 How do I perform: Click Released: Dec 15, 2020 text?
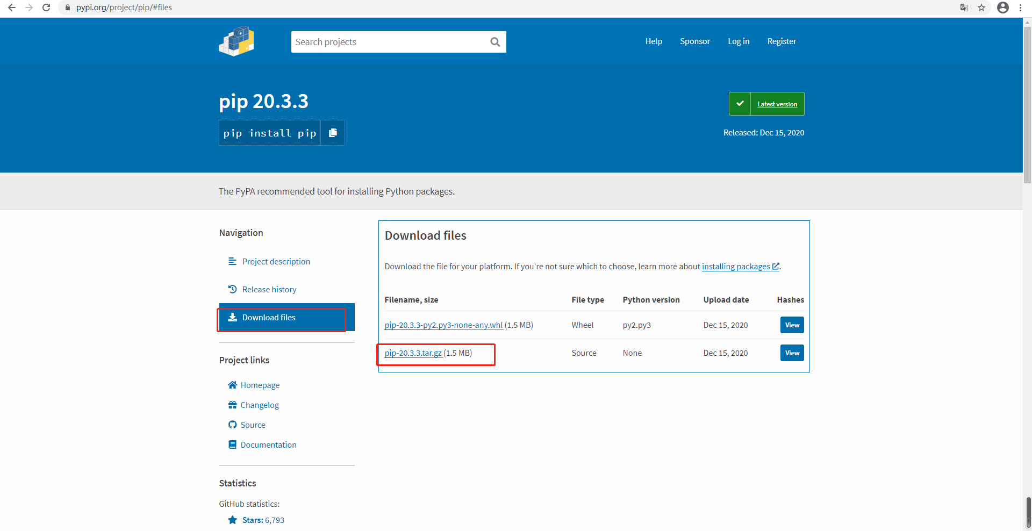pyautogui.click(x=764, y=132)
